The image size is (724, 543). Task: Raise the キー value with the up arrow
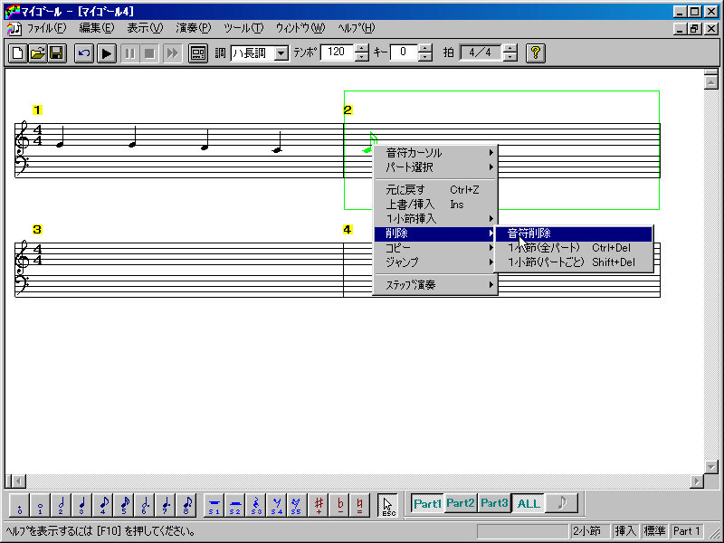coord(425,48)
